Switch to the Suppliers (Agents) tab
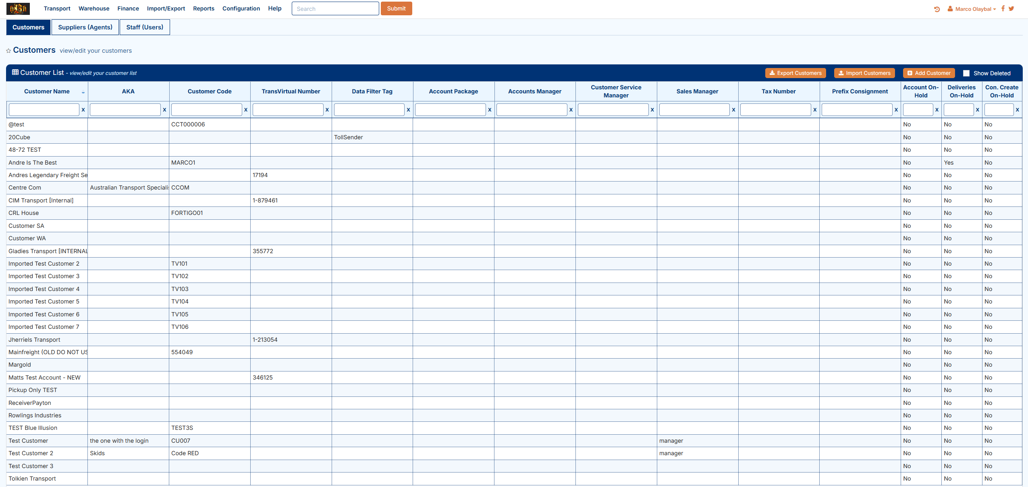 pos(85,27)
